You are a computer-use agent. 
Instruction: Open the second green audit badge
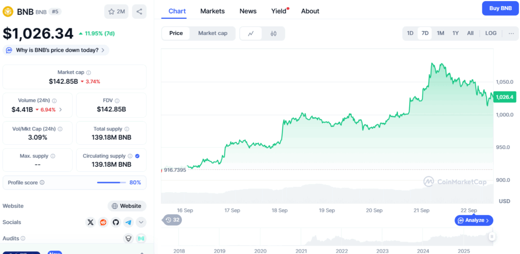(141, 238)
